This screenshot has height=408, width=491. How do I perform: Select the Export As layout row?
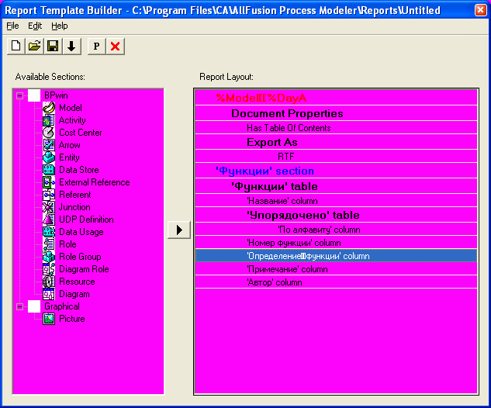click(x=336, y=142)
